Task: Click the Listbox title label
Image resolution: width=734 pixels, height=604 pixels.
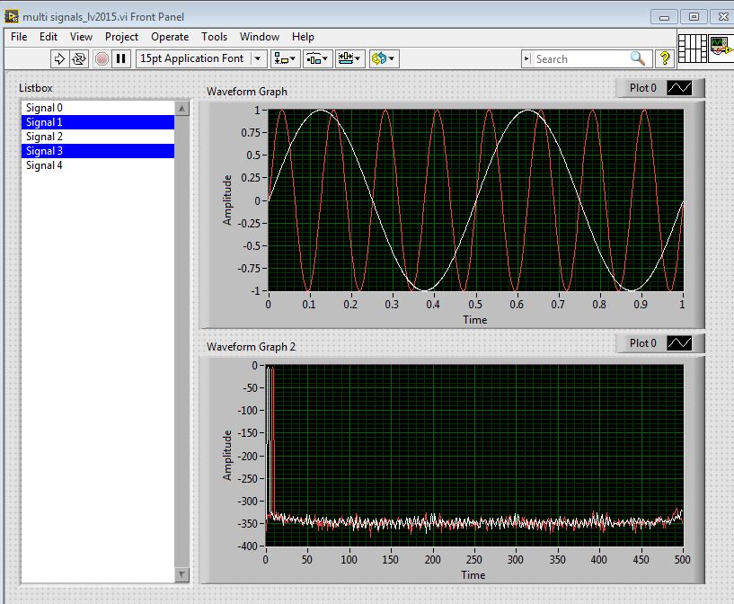Action: [x=36, y=88]
